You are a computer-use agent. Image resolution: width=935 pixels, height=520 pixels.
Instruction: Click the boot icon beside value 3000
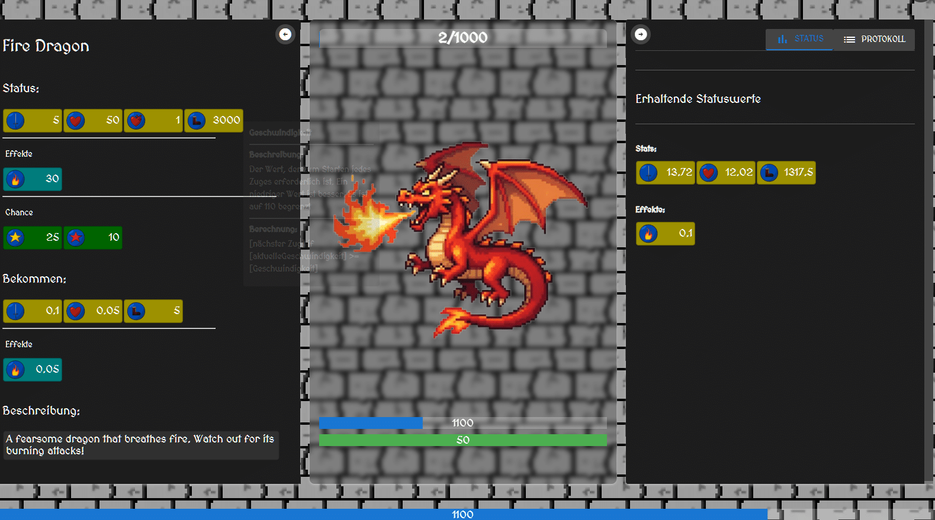click(197, 121)
